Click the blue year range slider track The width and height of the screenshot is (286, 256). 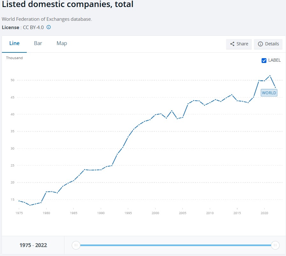click(175, 245)
